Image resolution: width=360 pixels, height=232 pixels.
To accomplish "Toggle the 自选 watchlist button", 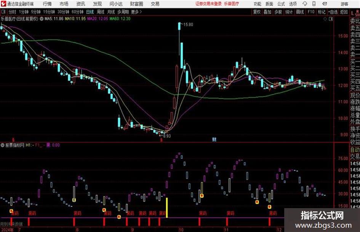I will point(333,12).
